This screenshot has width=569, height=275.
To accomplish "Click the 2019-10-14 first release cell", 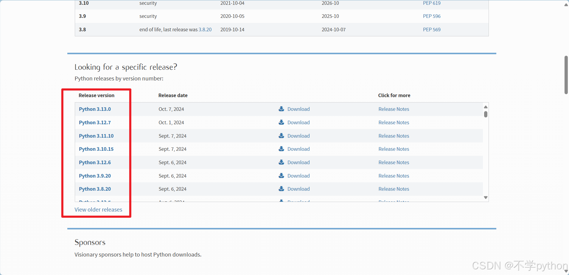I will (x=232, y=29).
